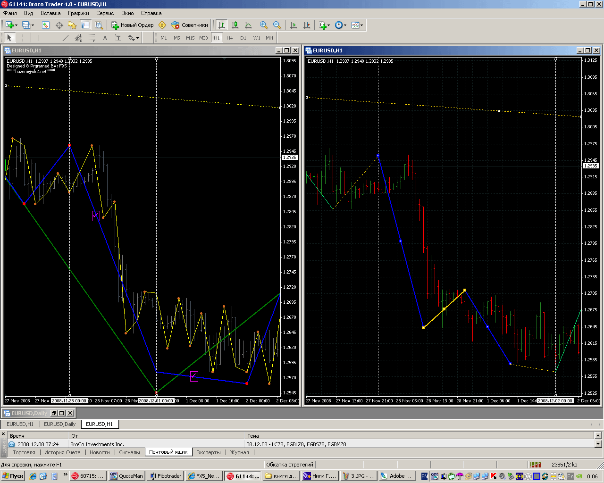Open the Internet Explorer quick launch icon
Screen dimensions: 604x483
coord(33,476)
